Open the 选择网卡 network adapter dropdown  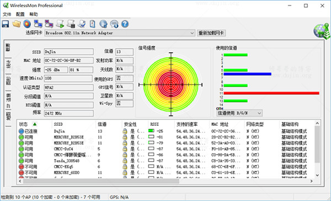[x=119, y=33]
